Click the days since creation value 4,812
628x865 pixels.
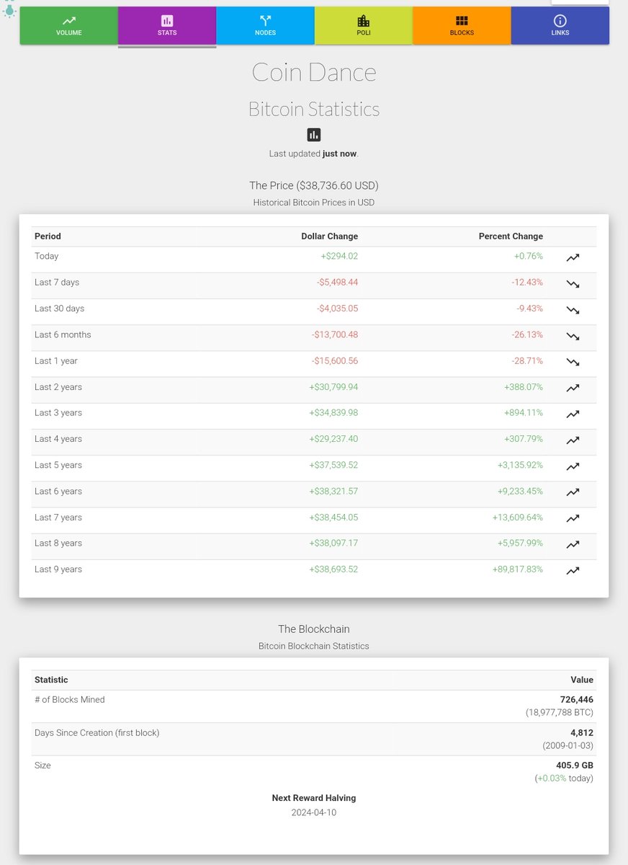(582, 732)
